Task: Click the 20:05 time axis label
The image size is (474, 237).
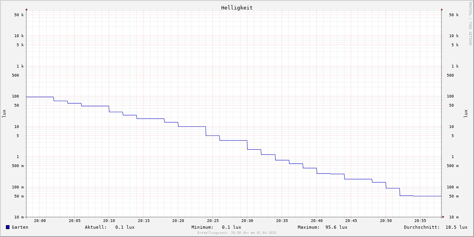Action: tap(75, 221)
